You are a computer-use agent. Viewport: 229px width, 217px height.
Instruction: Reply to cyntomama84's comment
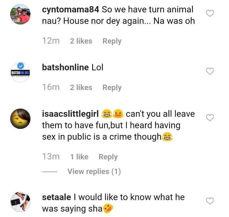[112, 41]
